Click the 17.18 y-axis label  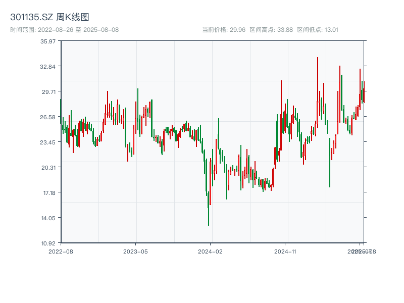tap(48, 193)
